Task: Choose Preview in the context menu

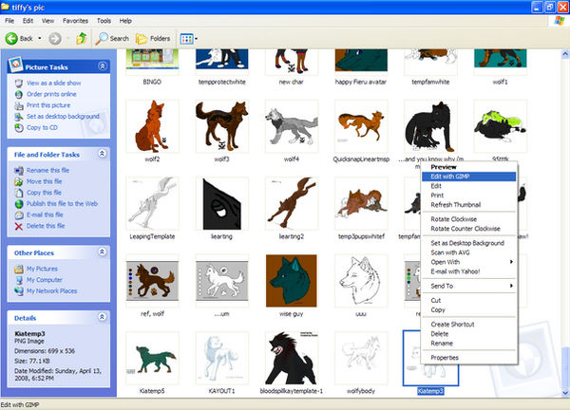Action: point(468,167)
